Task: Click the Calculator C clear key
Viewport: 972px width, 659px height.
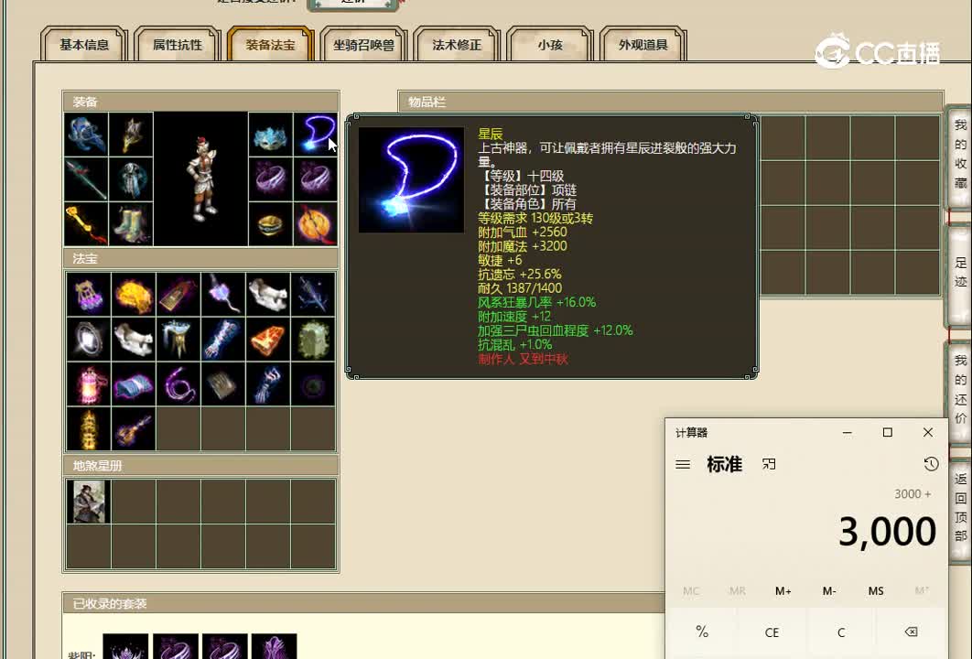Action: click(x=841, y=632)
